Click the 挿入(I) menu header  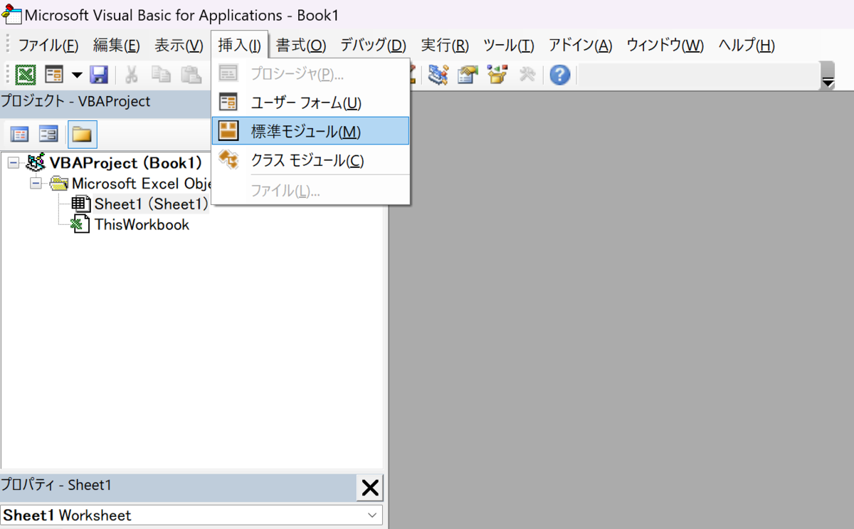[x=239, y=46]
